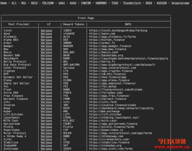Go to the POLYGON network page
Viewport: 192px width, 151px height.
point(48,3)
